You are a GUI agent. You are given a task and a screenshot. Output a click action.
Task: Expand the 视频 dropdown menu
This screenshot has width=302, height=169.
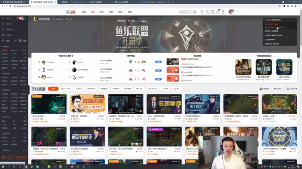coord(111,12)
